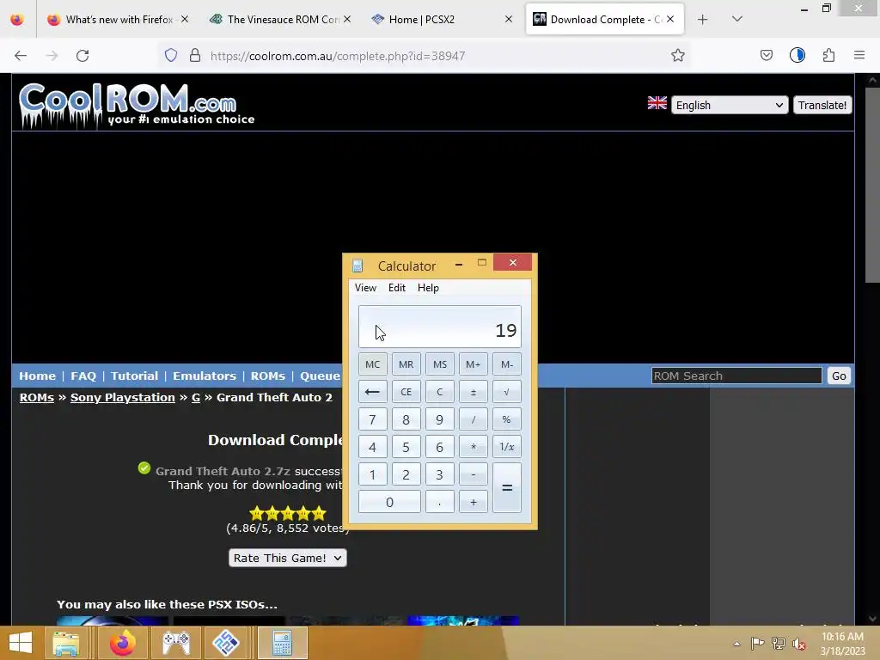Open the Queue navigation link
880x660 pixels.
321,376
